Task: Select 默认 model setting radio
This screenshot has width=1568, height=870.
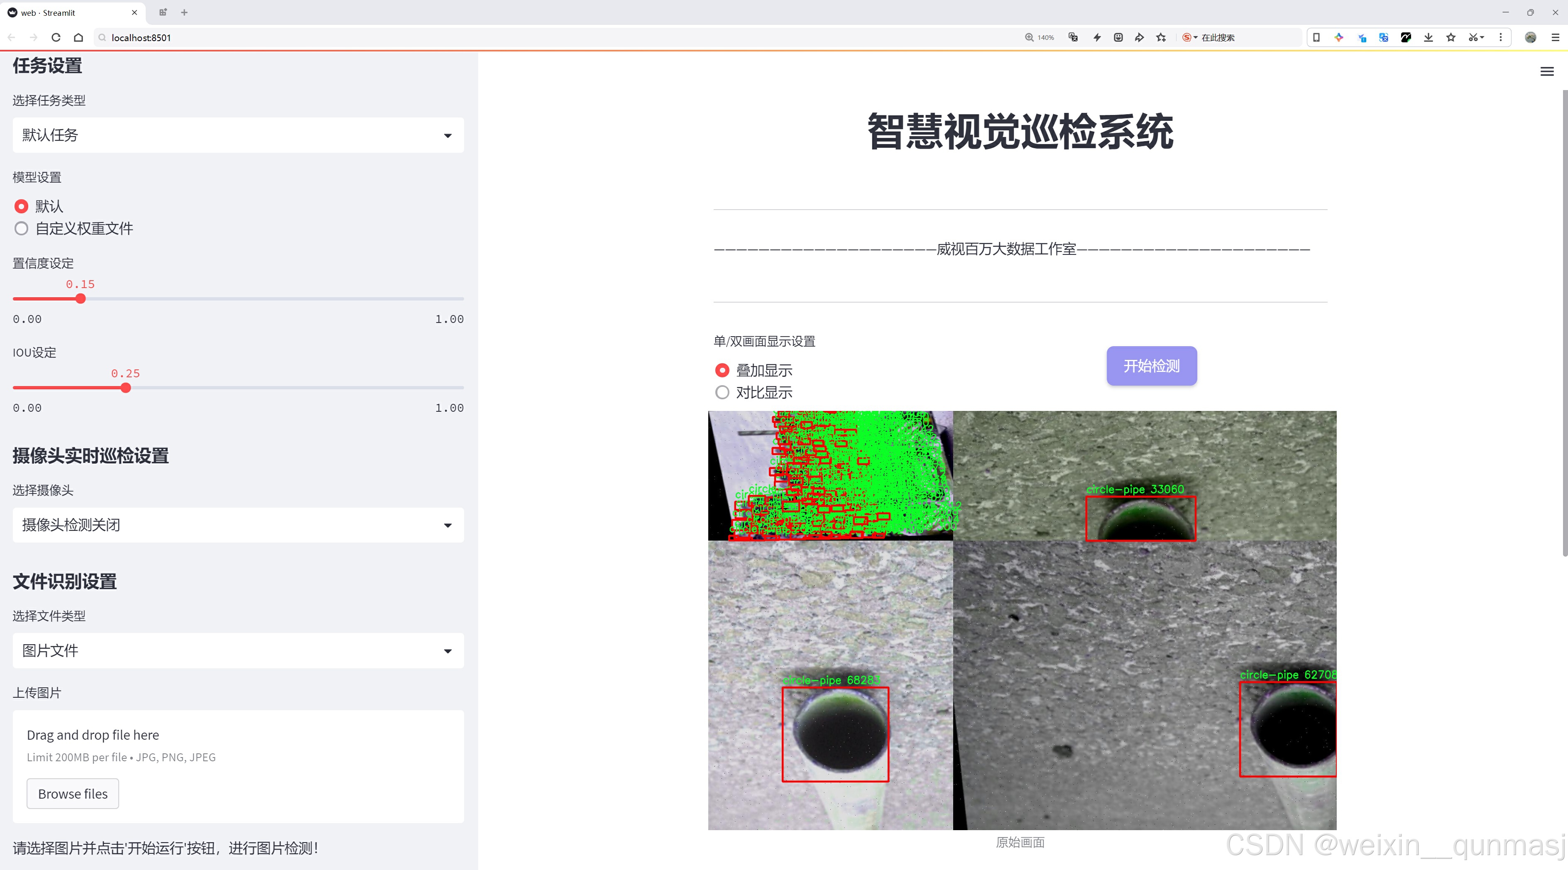Action: [x=21, y=206]
